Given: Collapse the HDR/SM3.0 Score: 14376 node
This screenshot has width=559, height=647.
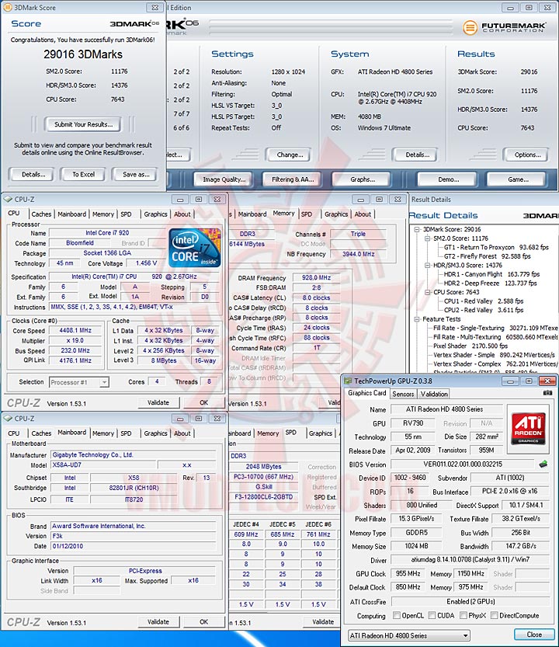Looking at the screenshot, I should pos(427,266).
